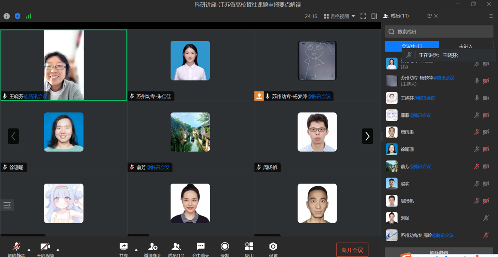Select the 会议中 members tab
Screen dimensions: 498x257
pos(412,46)
